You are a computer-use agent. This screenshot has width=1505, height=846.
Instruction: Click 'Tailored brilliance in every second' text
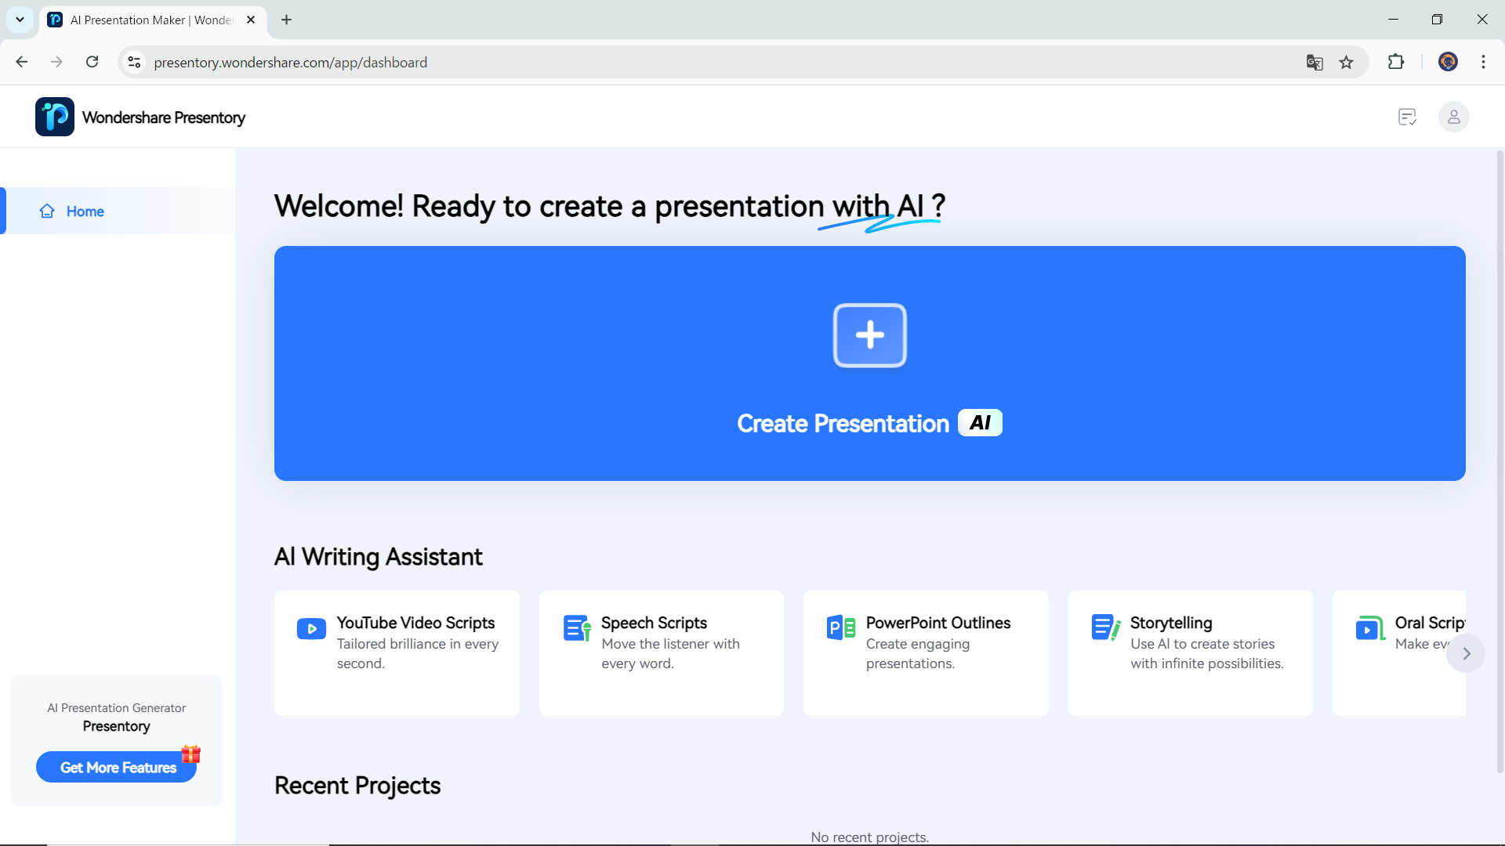point(418,653)
